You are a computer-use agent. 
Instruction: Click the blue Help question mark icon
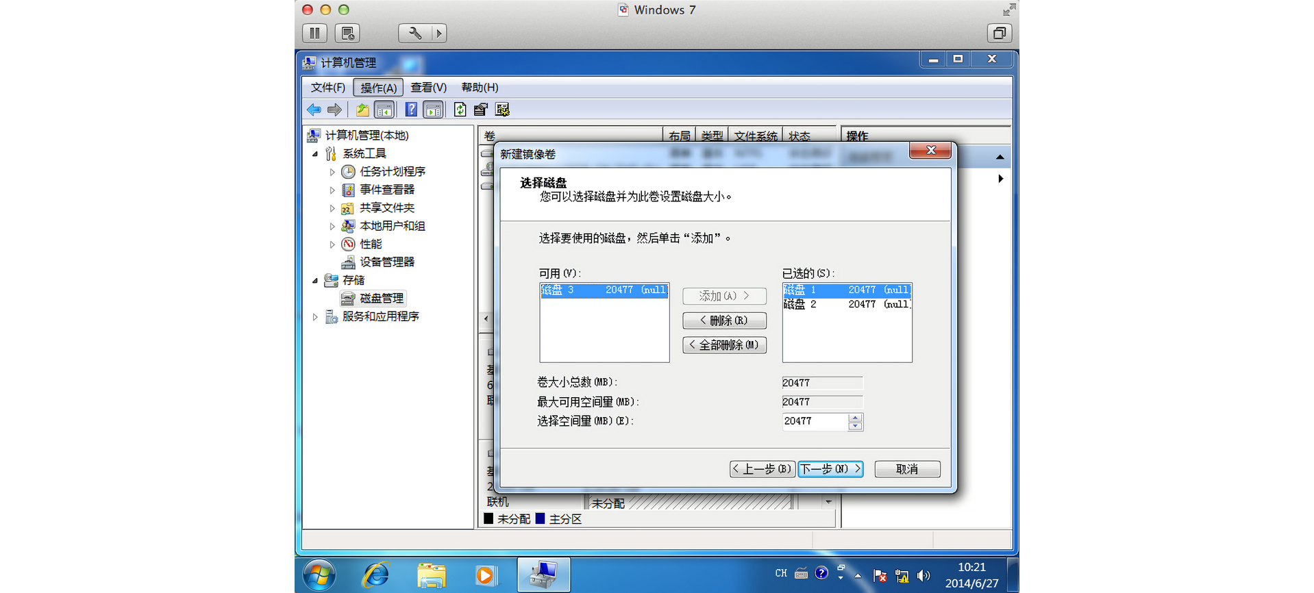click(411, 110)
